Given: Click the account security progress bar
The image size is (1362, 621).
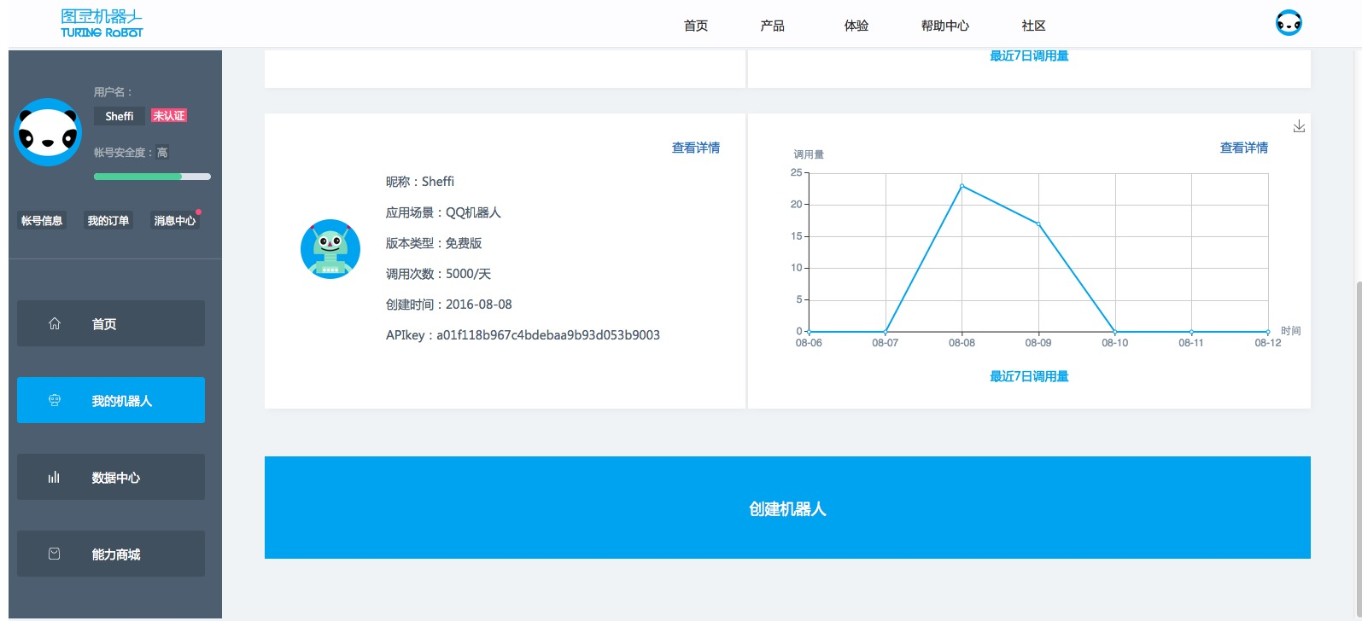Looking at the screenshot, I should (152, 177).
